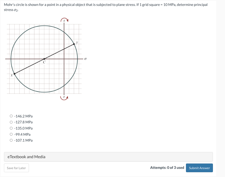The image size is (225, 177).
Task: Click the leftmost edge of the circle
Action: coord(11,58)
